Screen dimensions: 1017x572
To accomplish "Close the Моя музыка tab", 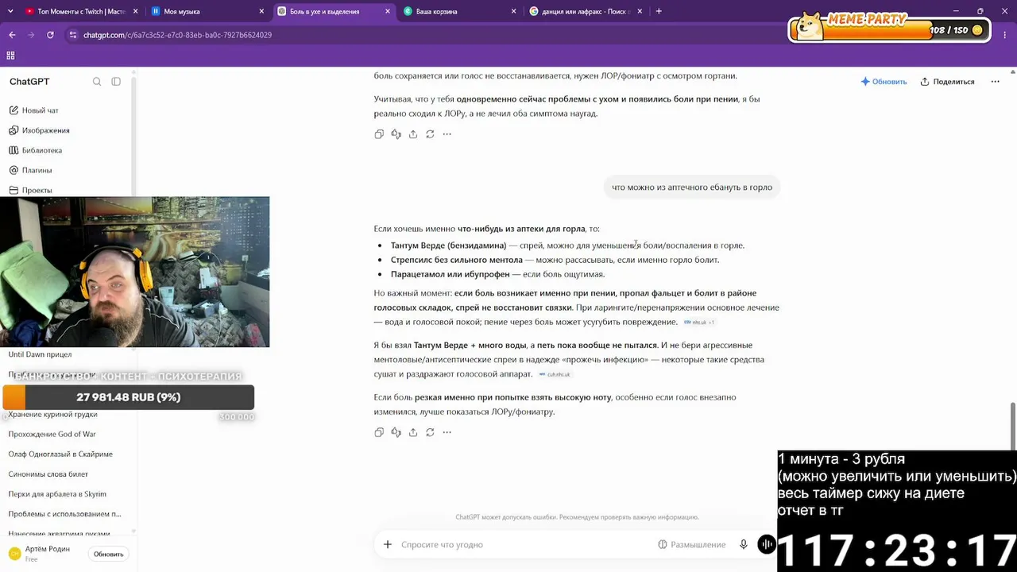I will point(262,11).
